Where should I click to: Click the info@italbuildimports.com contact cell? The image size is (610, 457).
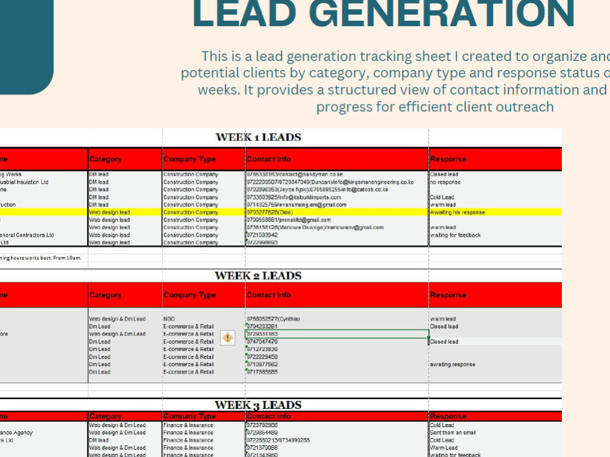tap(337, 197)
